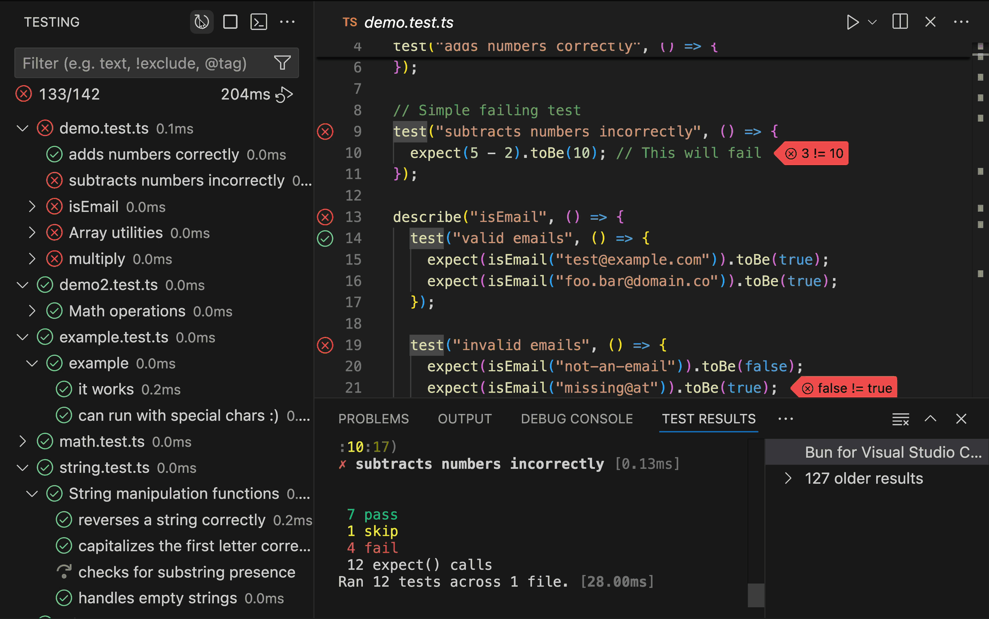Screen dimensions: 989x619
Task: Split the editor with the split icon
Action: [900, 22]
